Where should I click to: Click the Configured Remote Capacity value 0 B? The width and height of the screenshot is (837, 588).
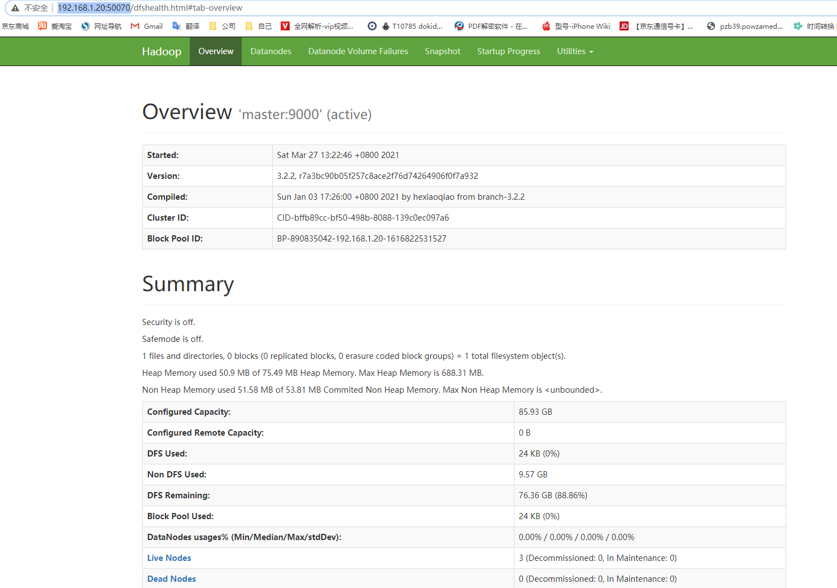[x=525, y=433]
